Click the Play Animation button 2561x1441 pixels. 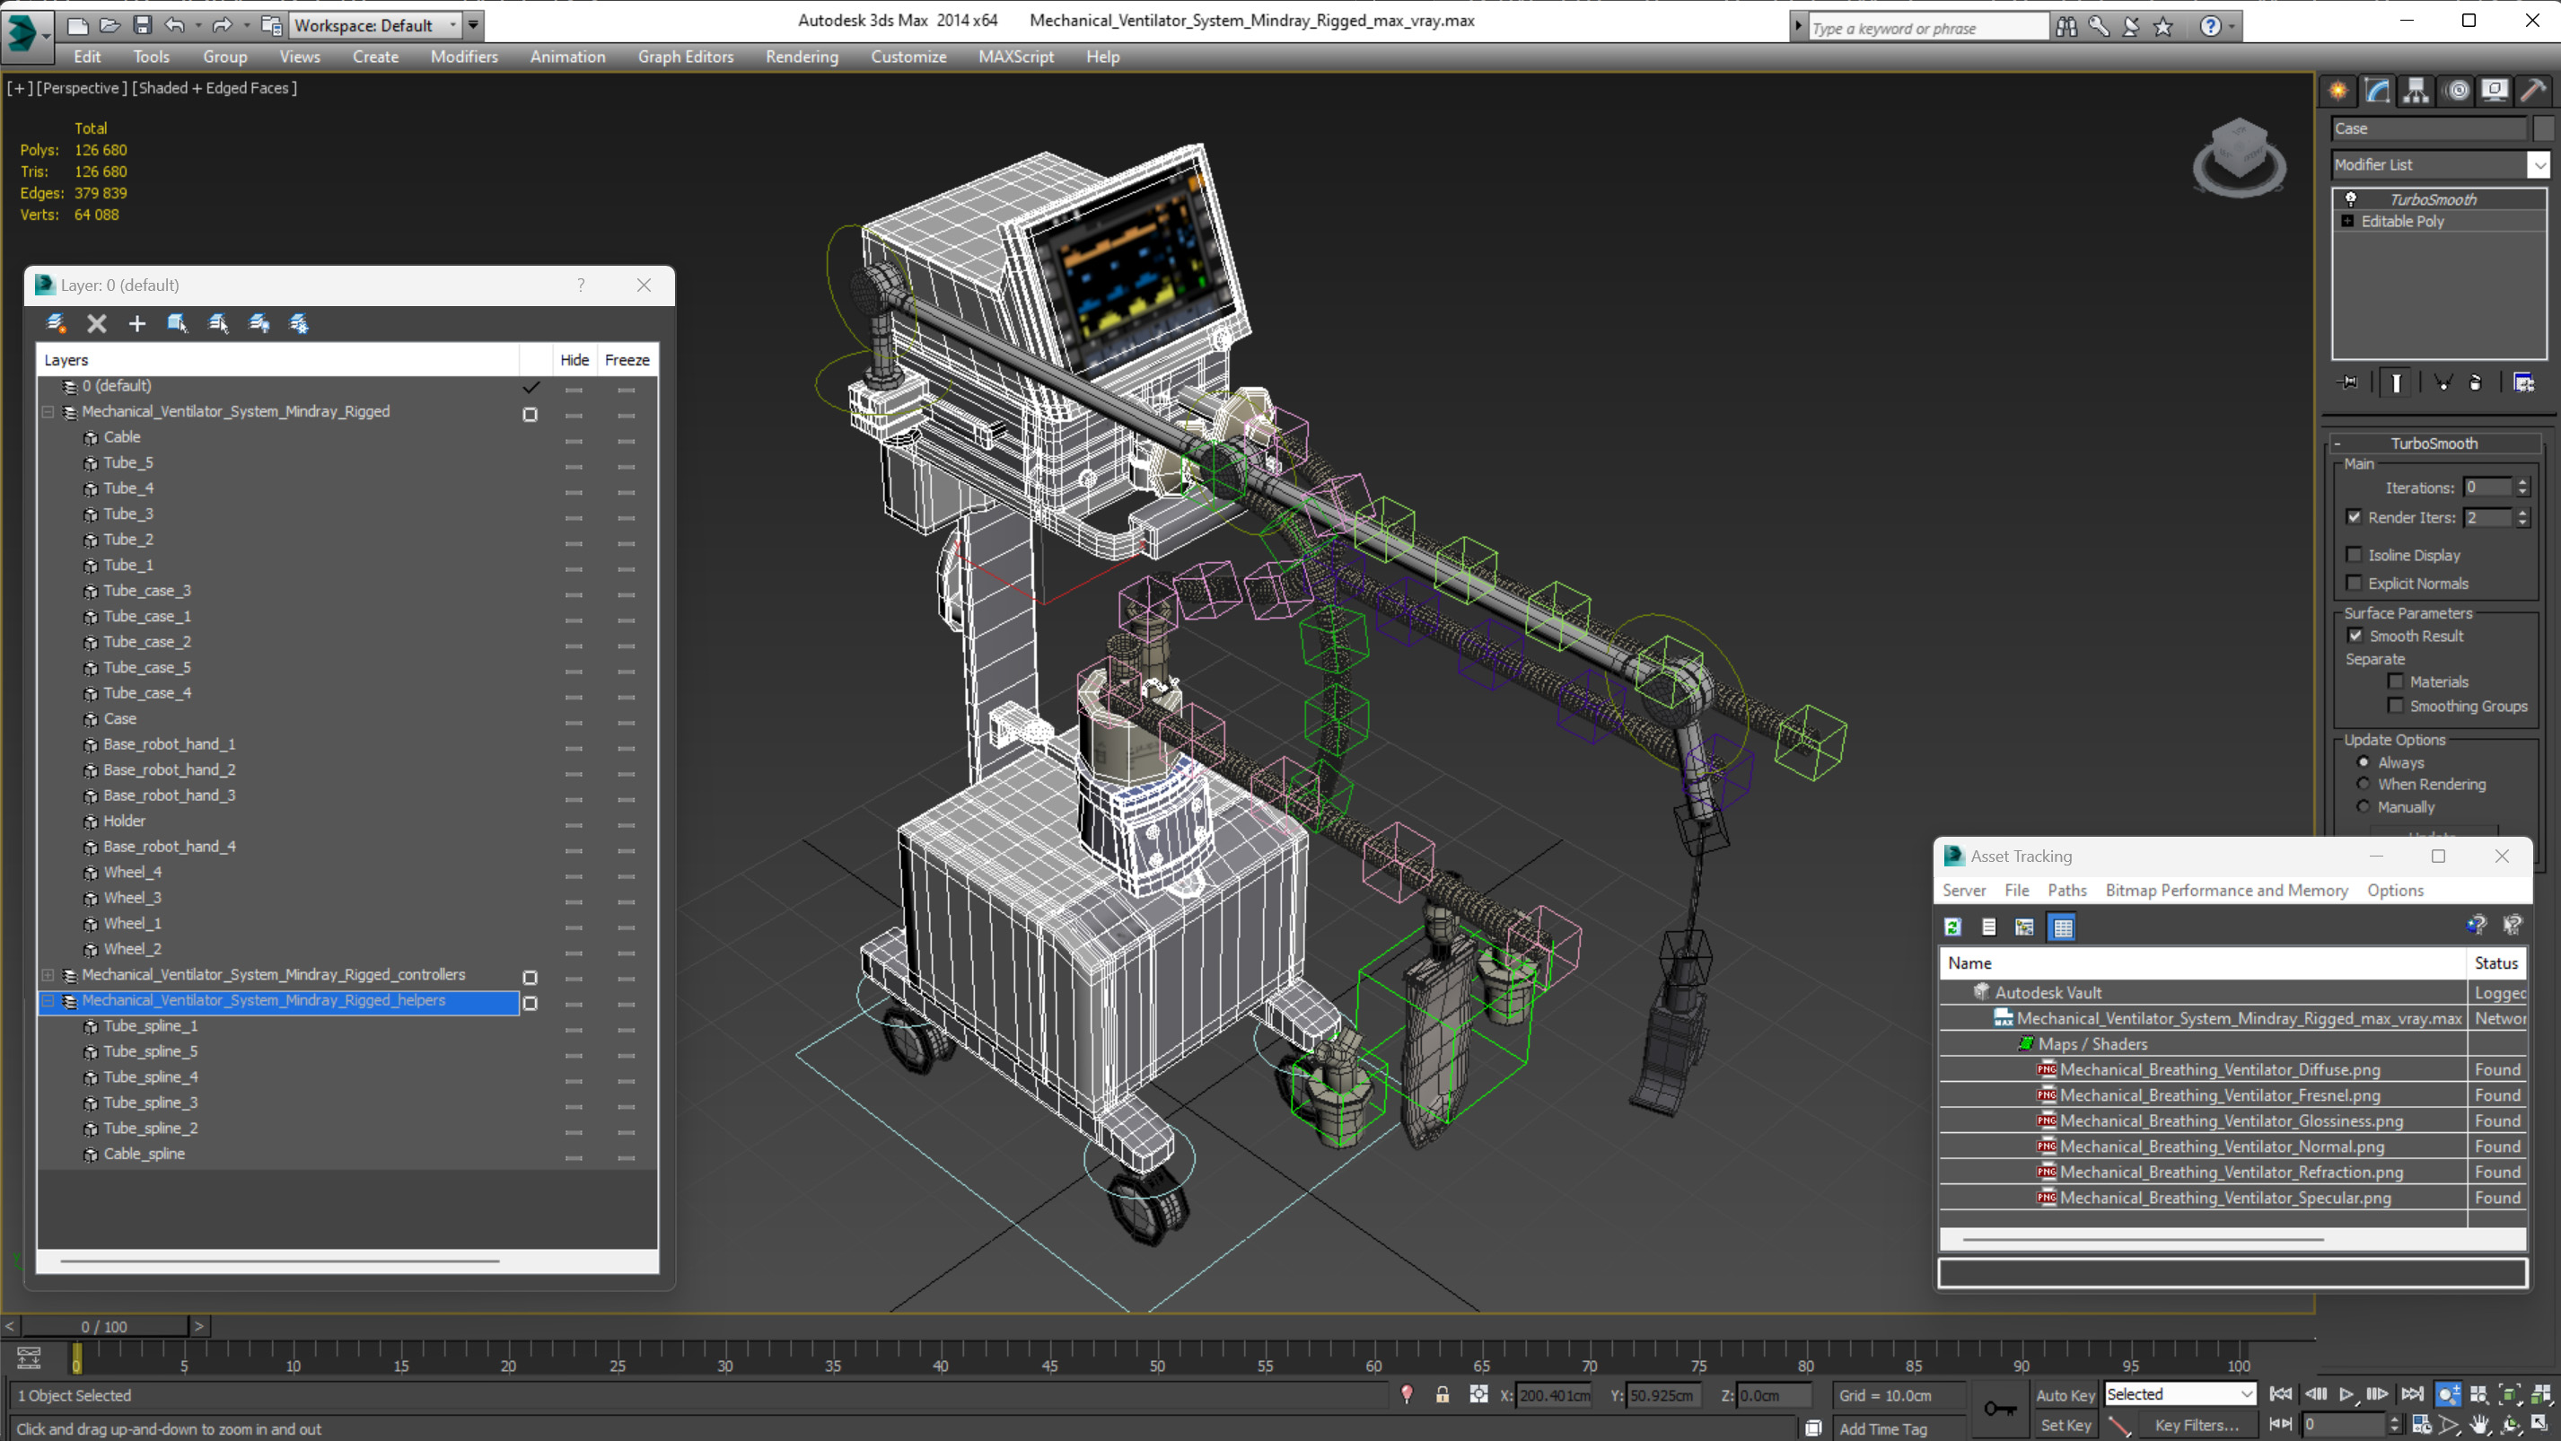(2347, 1394)
